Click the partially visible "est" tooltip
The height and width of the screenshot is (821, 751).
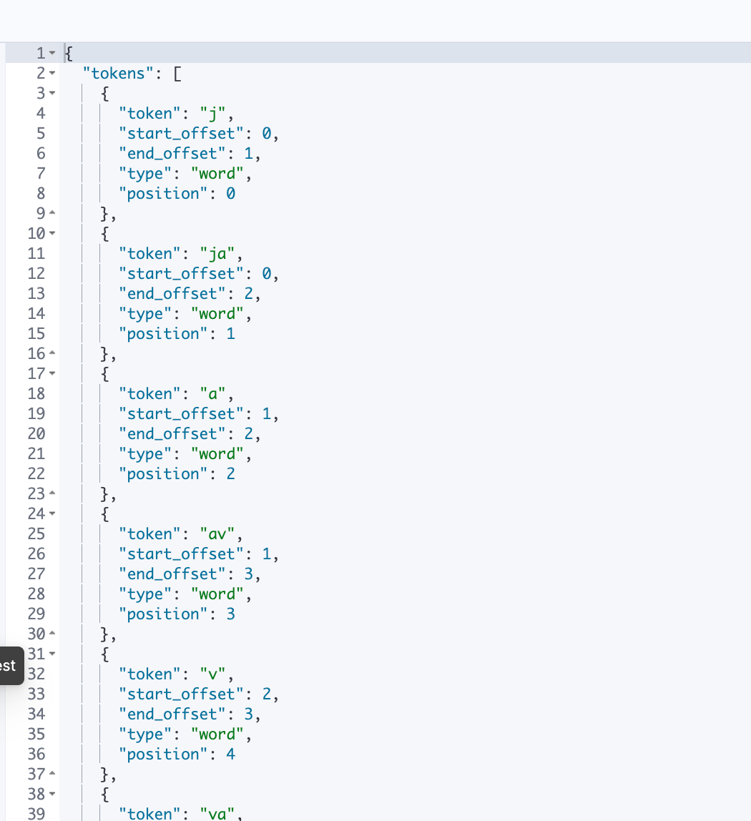click(x=11, y=666)
